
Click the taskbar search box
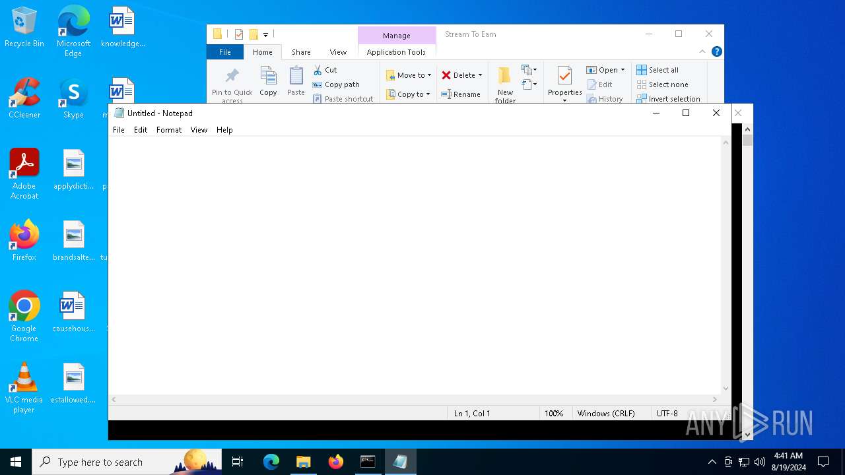click(x=127, y=462)
